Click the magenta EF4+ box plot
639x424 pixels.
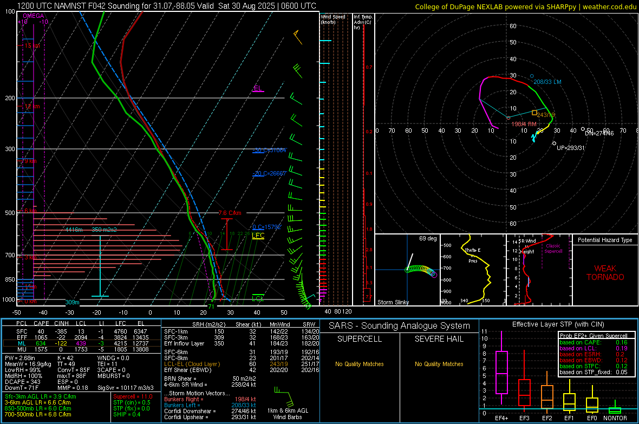point(501,368)
